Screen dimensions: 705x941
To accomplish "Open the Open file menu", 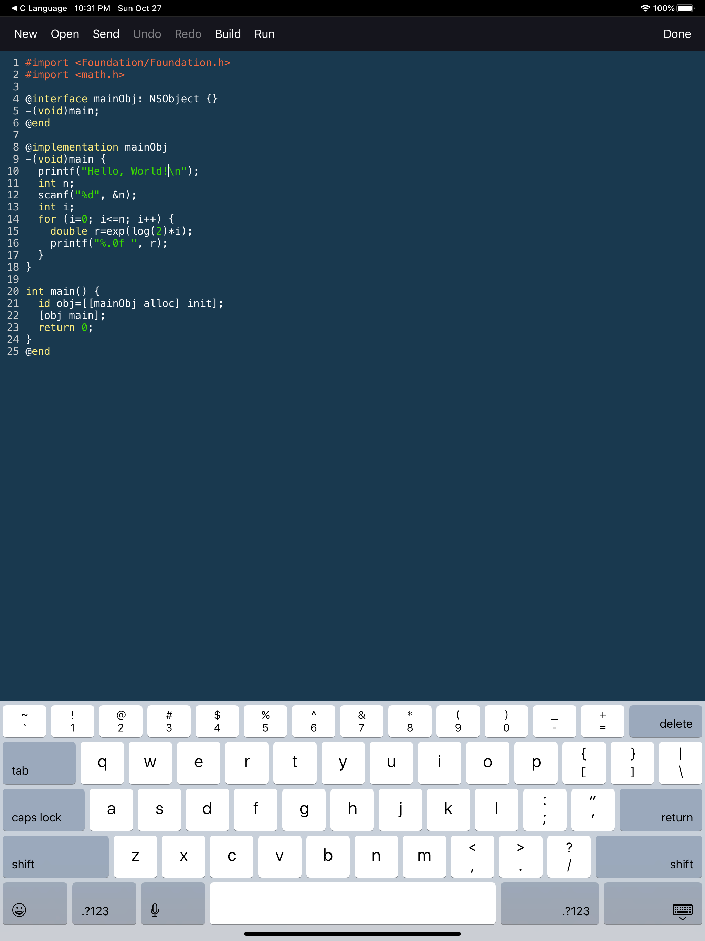I will tap(65, 34).
